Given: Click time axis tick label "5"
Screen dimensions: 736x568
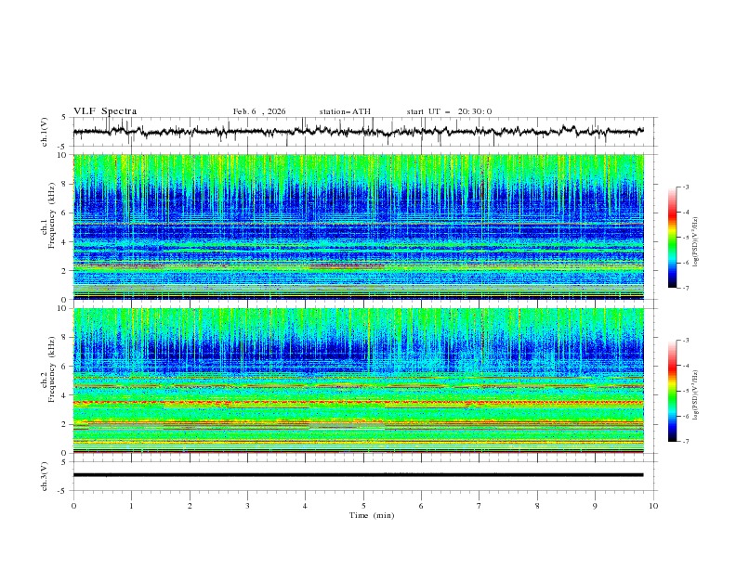Looking at the screenshot, I should (x=363, y=506).
